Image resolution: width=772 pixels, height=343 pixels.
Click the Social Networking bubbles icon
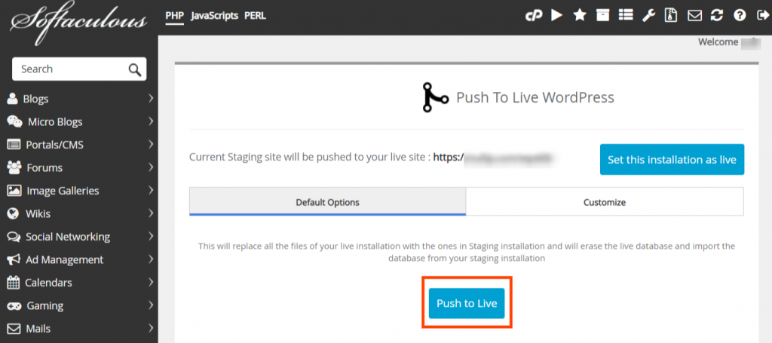14,237
